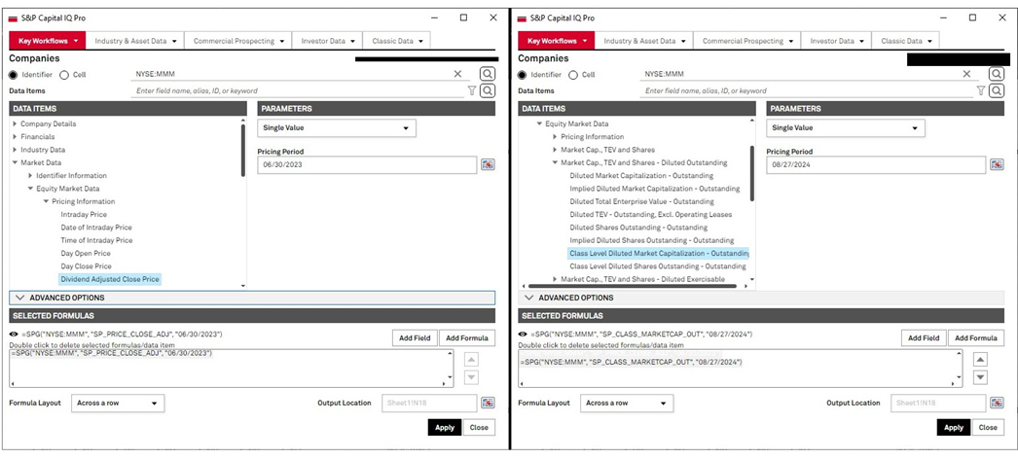
Task: Select Day Open Price item
Action: click(86, 254)
